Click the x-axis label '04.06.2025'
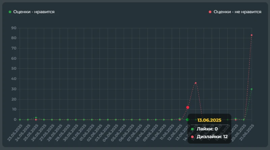The width and height of the screenshot is (270, 150). (111, 132)
